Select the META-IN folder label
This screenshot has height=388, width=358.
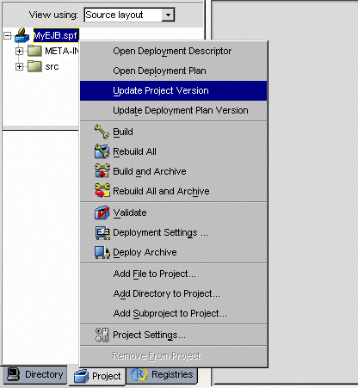(x=62, y=51)
